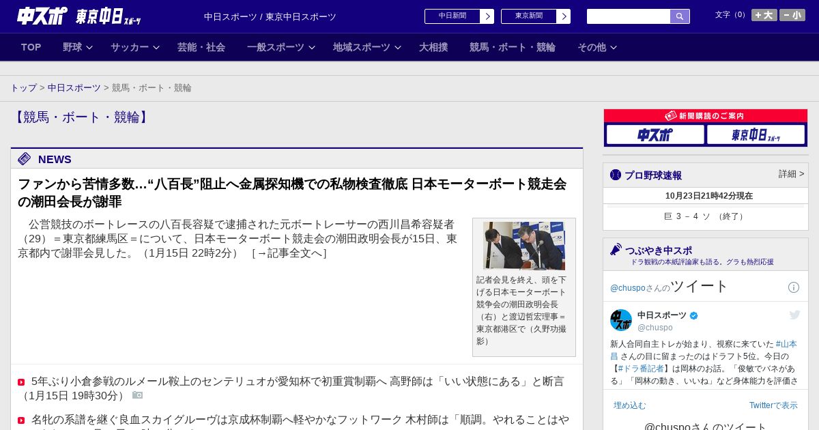Click the つぶやき中スポ megaphone icon
The height and width of the screenshot is (430, 819).
[616, 250]
